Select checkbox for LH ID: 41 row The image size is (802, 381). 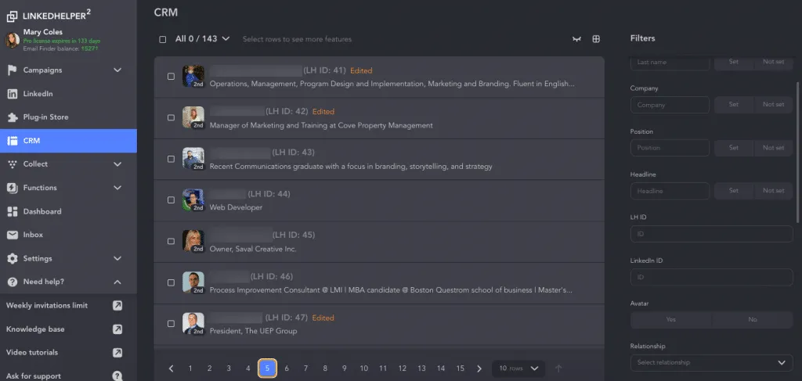coord(171,76)
